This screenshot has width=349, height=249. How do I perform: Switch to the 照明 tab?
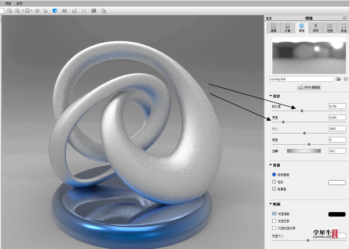(x=316, y=28)
